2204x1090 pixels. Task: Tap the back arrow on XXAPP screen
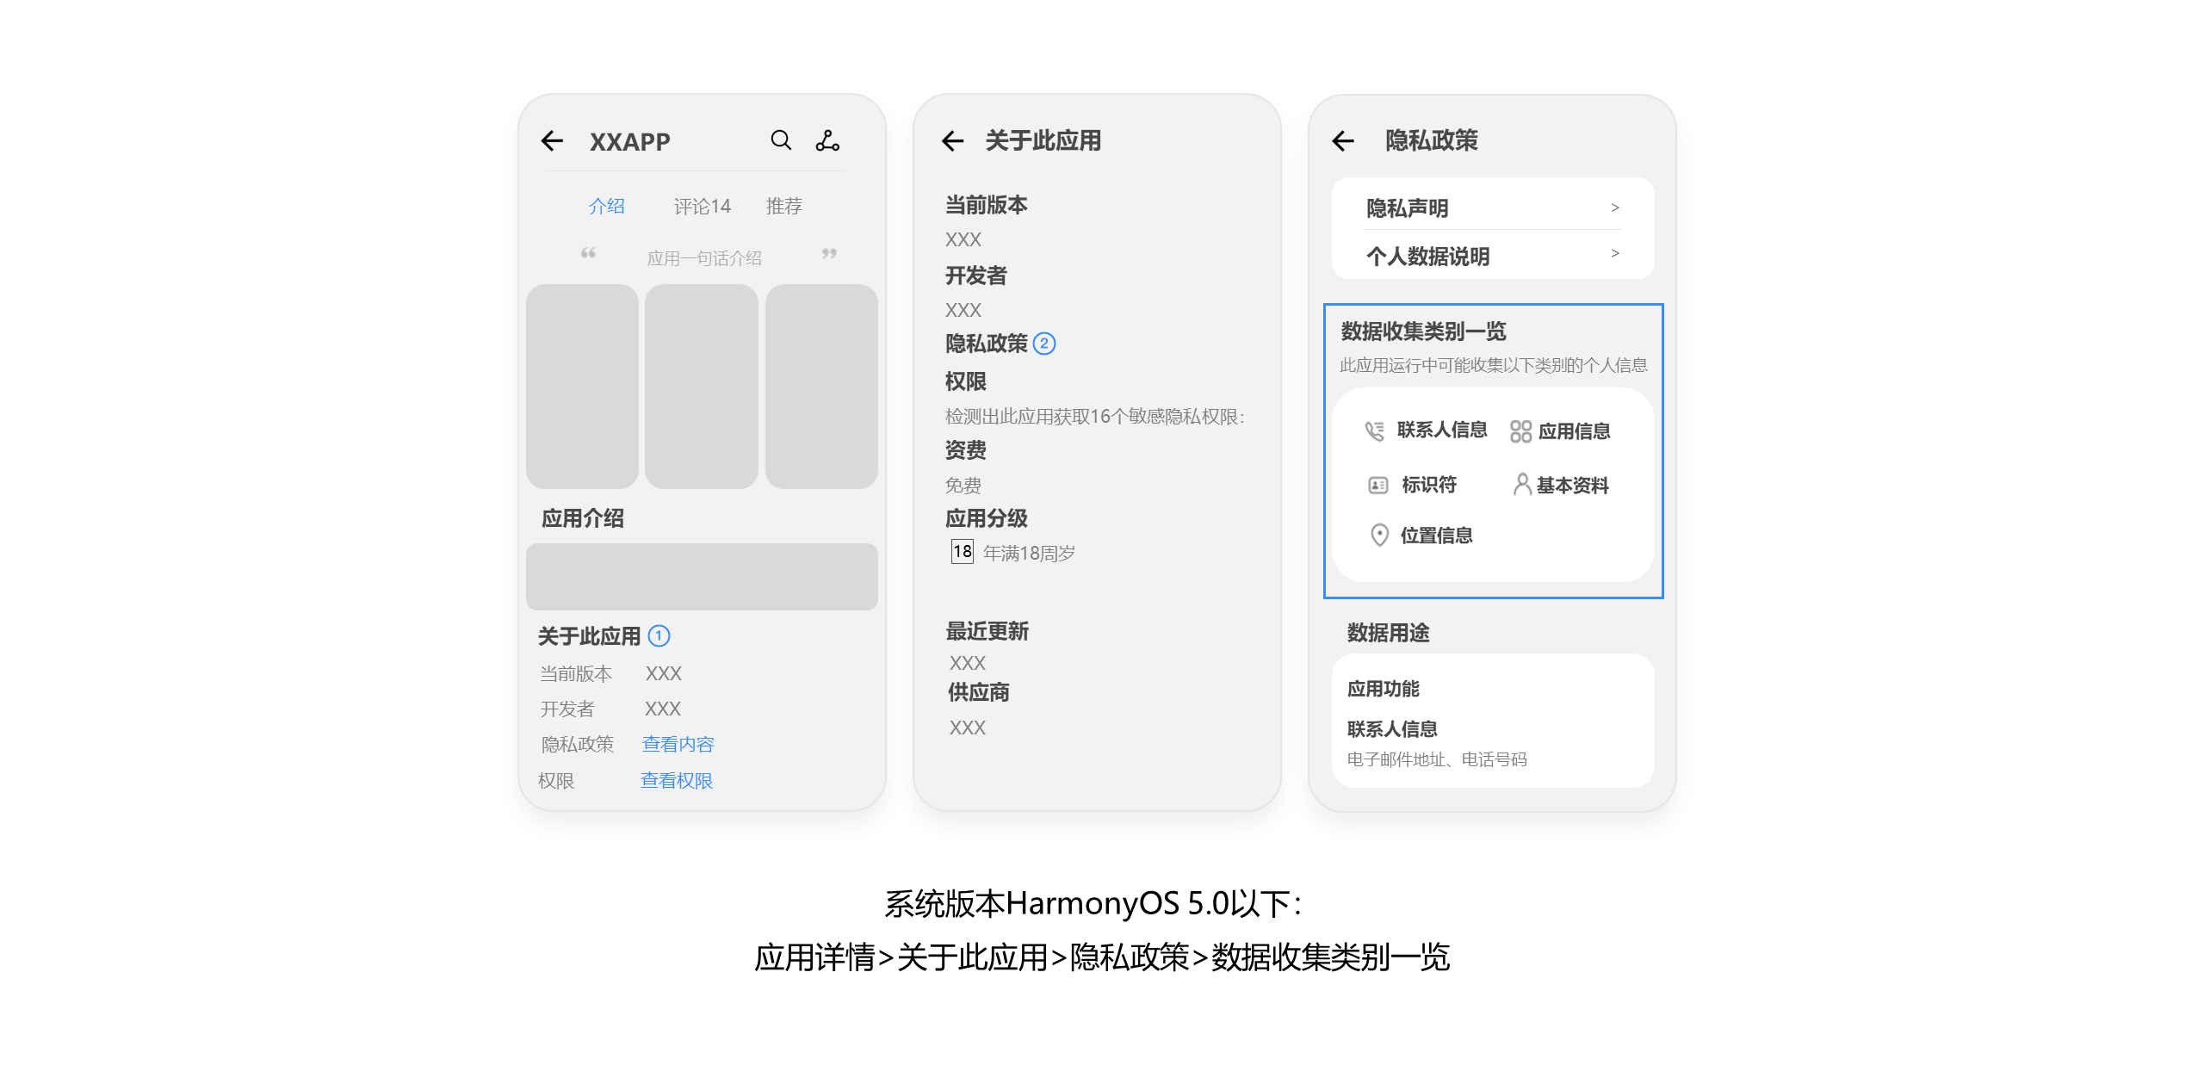point(552,141)
